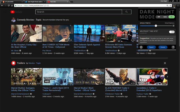Open the Mr. Bean hospital video thumbnail
This screenshot has height=112, width=180.
click(26, 33)
